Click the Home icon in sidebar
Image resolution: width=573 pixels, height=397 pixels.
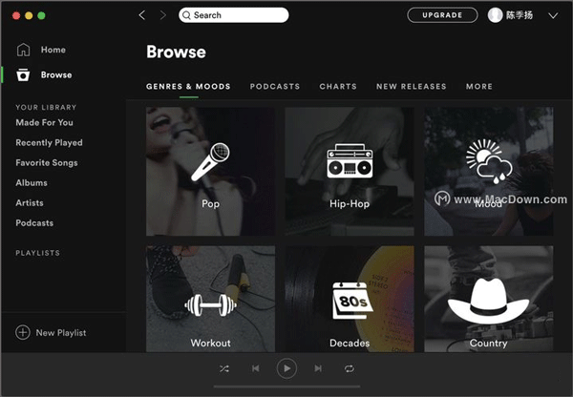[x=23, y=50]
